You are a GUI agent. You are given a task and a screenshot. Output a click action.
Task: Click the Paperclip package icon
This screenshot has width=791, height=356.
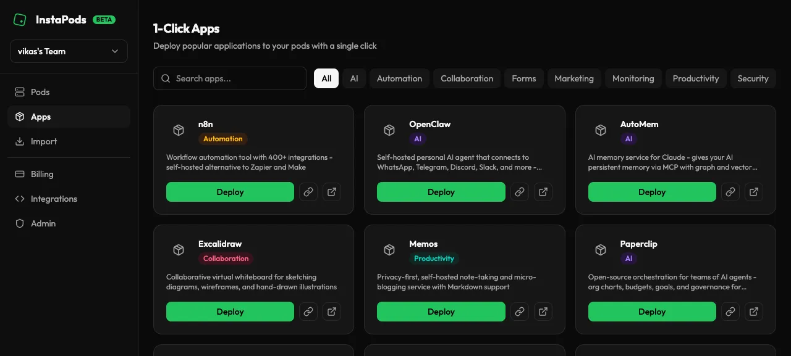click(x=601, y=250)
